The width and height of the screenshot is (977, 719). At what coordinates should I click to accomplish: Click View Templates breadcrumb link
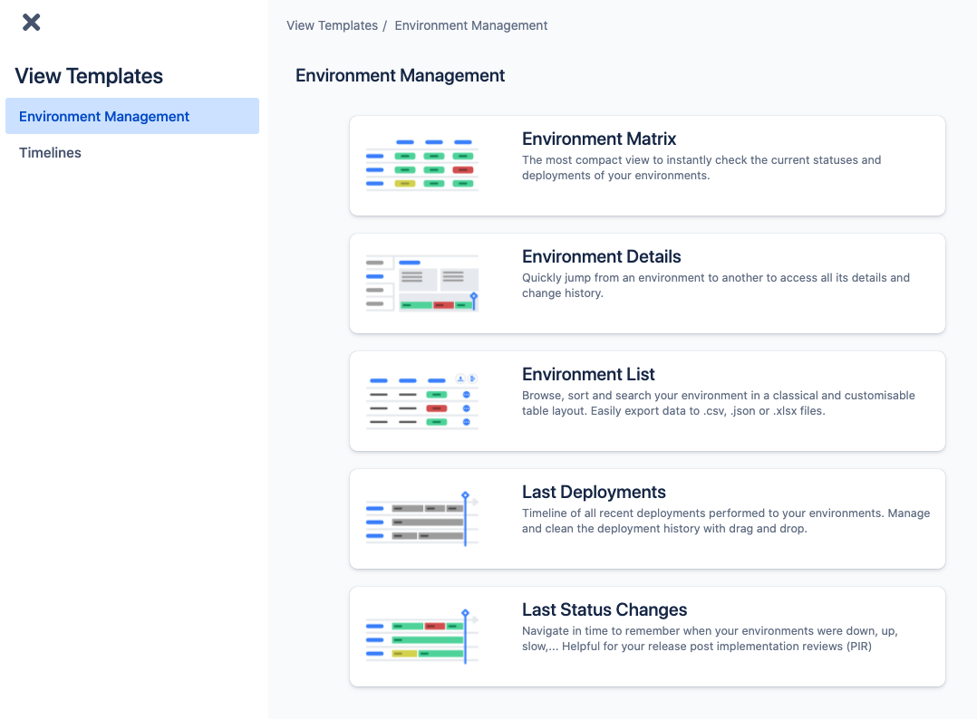click(x=332, y=25)
